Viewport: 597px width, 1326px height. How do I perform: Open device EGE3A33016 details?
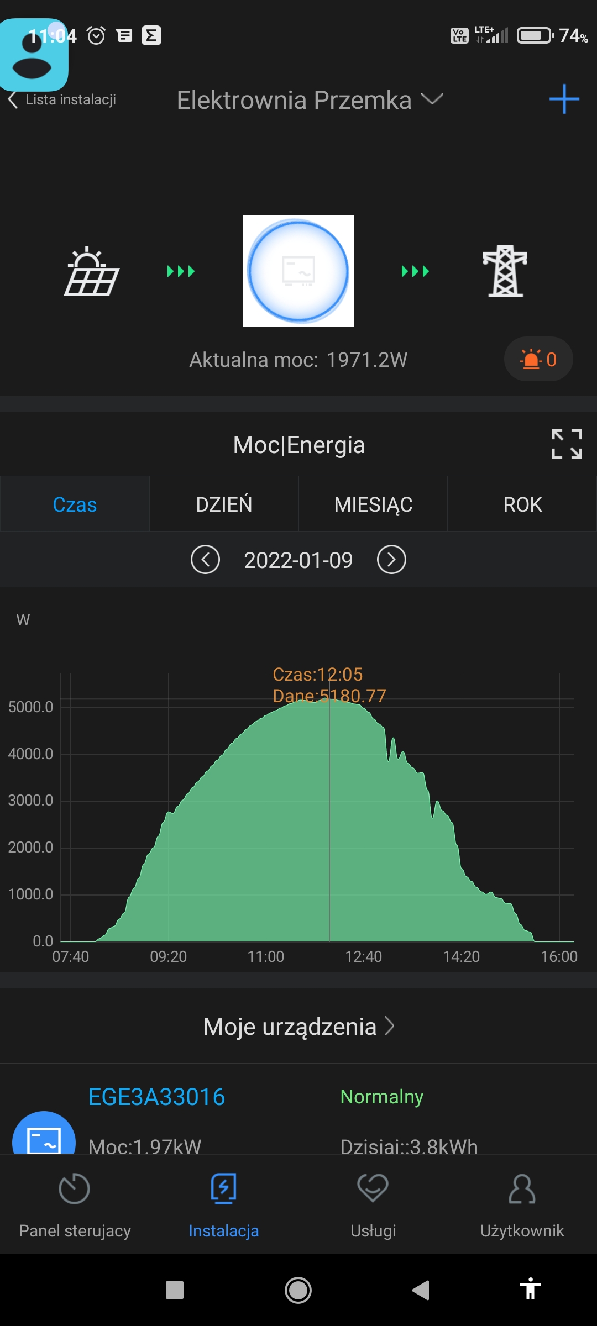[x=157, y=1097]
